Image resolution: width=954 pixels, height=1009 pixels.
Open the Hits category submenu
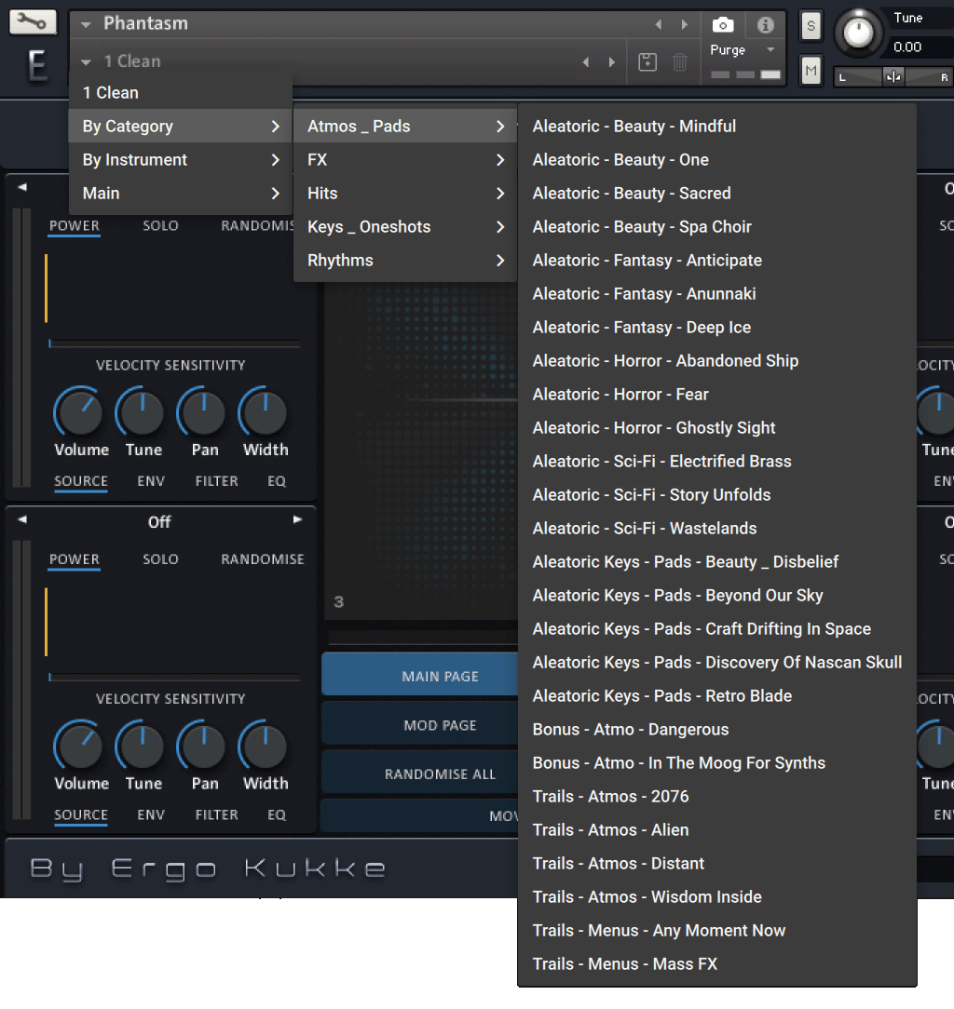(x=405, y=193)
